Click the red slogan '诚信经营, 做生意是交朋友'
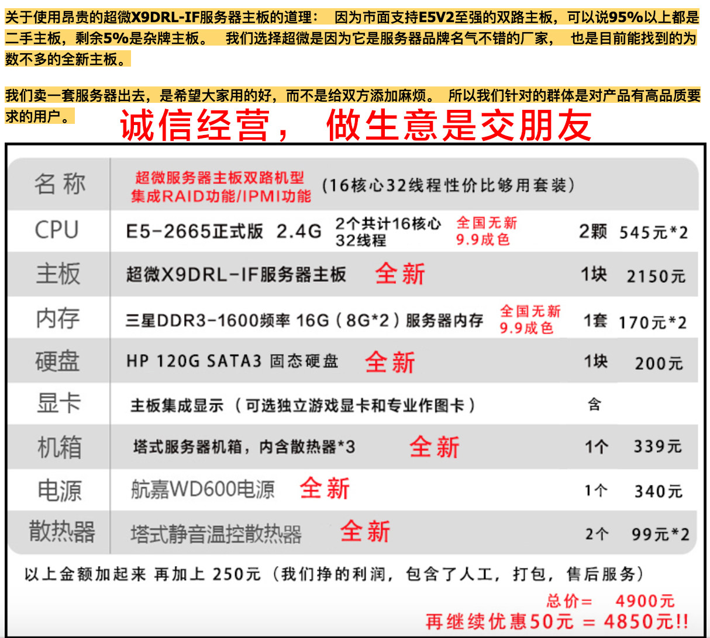710x638 pixels. click(x=356, y=126)
